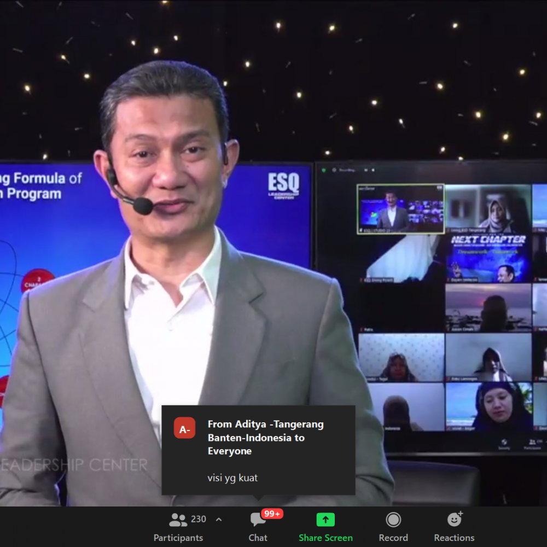
Task: Open the Chat speech bubble icon
Action: pos(258,520)
